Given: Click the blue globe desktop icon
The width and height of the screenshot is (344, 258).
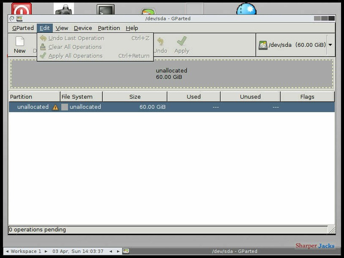Looking at the screenshot, I should click(246, 9).
